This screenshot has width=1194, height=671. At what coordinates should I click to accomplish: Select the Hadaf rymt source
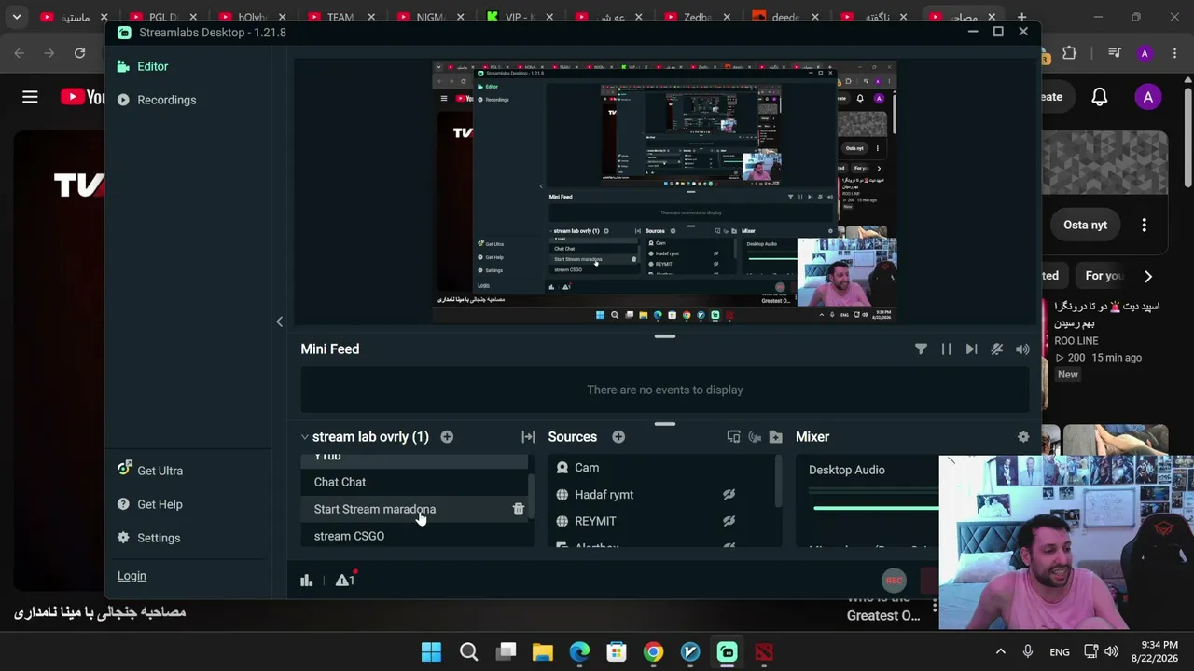[661, 495]
